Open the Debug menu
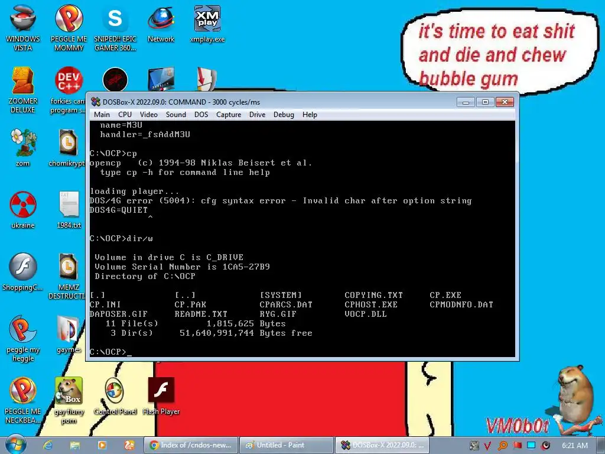The height and width of the screenshot is (454, 605). pos(284,115)
